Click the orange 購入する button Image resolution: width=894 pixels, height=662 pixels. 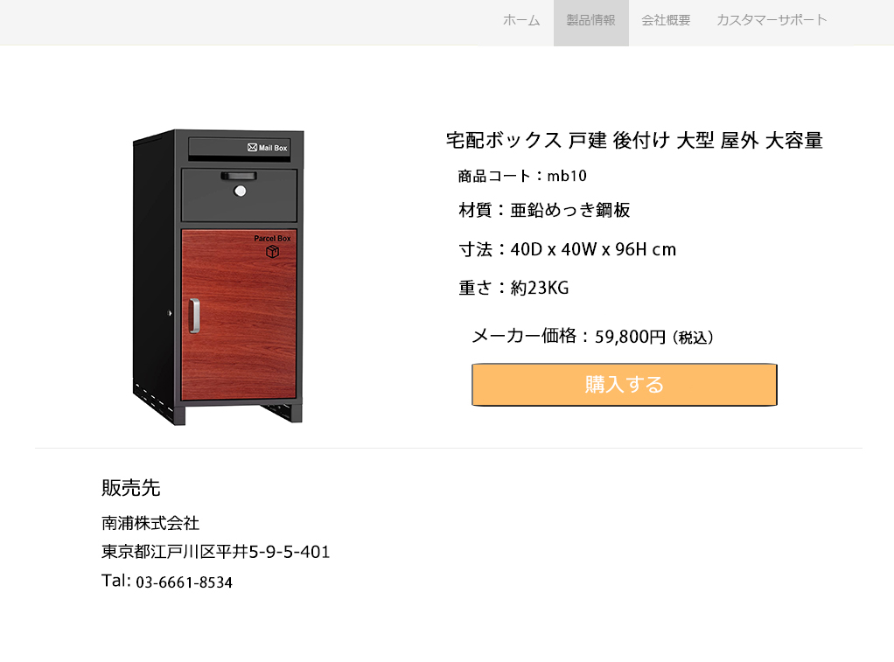(625, 384)
